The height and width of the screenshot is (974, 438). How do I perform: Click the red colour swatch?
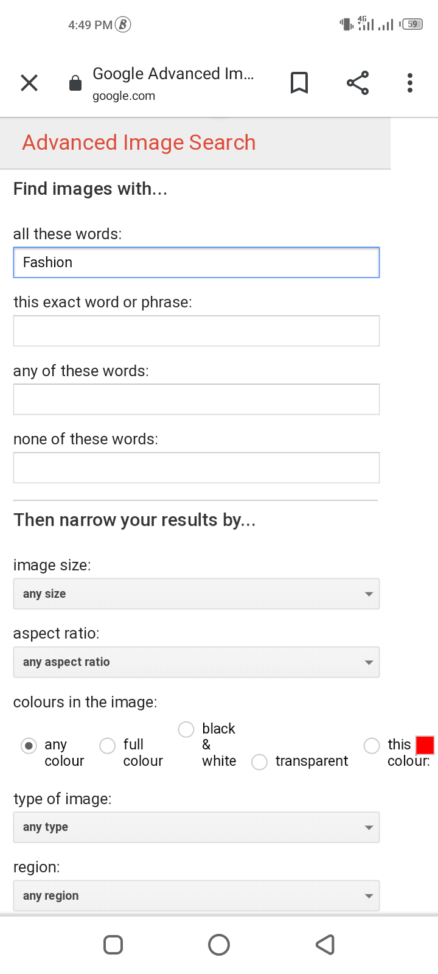click(x=425, y=745)
